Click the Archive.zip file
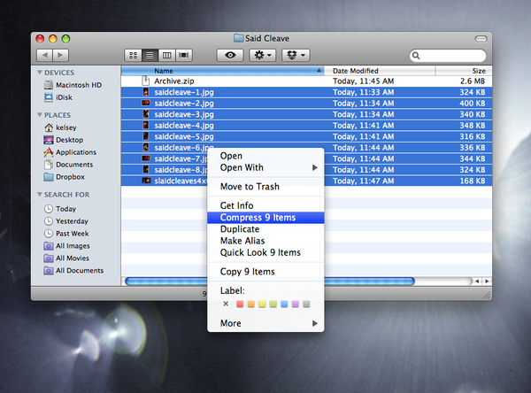The image size is (531, 393). point(173,81)
